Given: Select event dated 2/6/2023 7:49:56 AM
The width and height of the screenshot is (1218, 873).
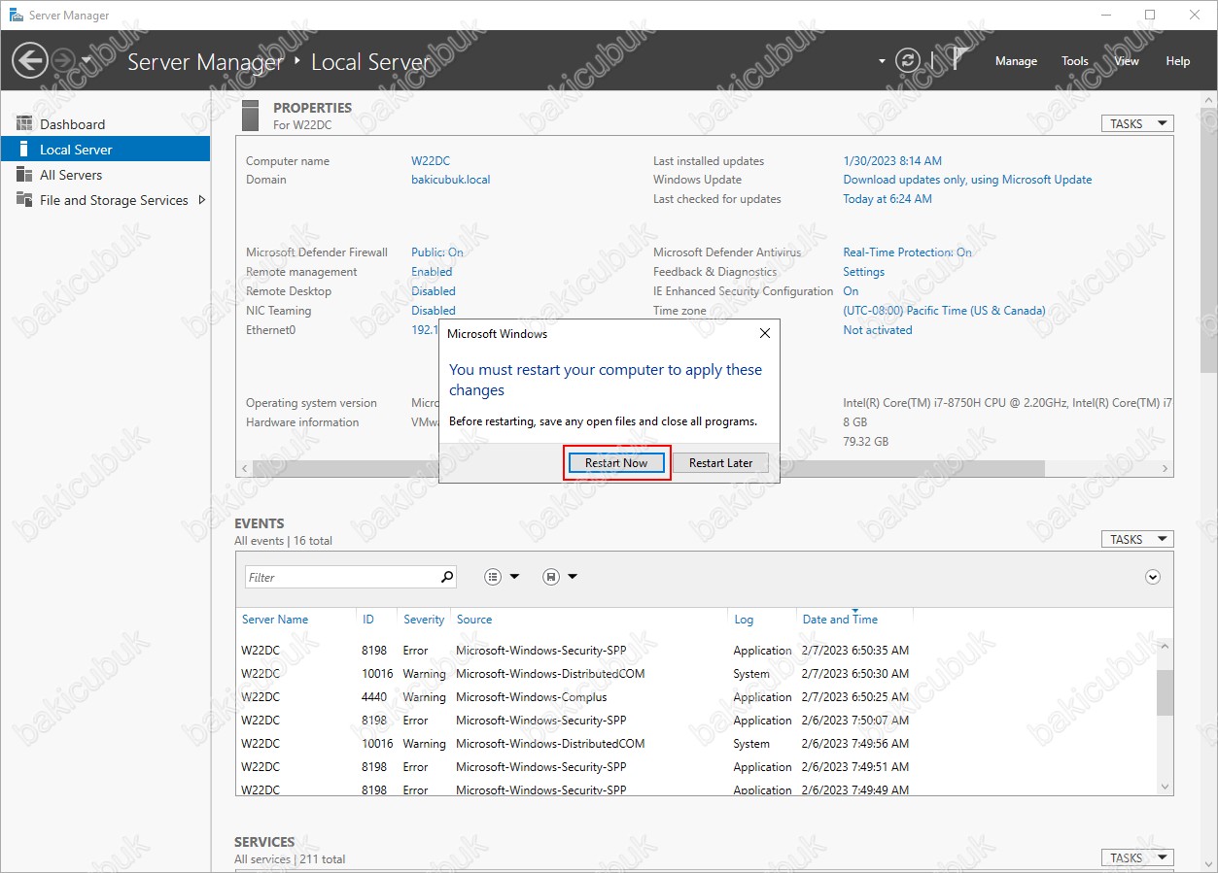Looking at the screenshot, I should [696, 744].
